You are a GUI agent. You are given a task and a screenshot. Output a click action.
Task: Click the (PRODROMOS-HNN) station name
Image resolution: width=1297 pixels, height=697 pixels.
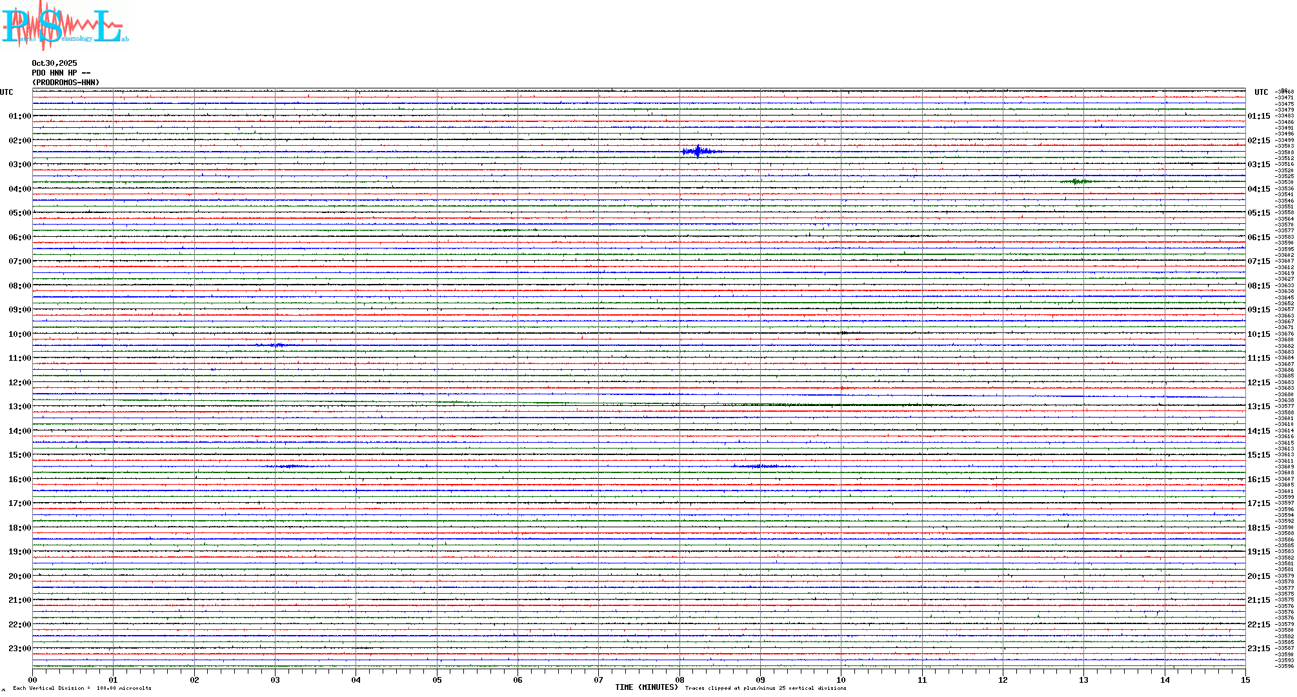[66, 83]
